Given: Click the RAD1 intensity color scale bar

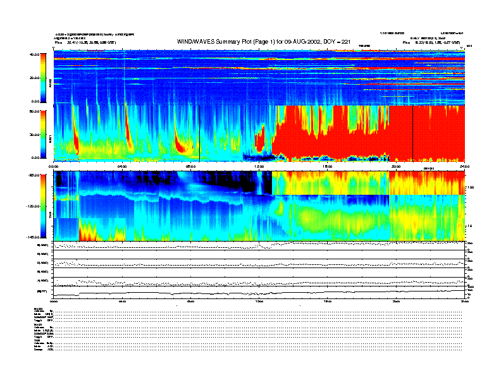Looking at the screenshot, I should [43, 135].
